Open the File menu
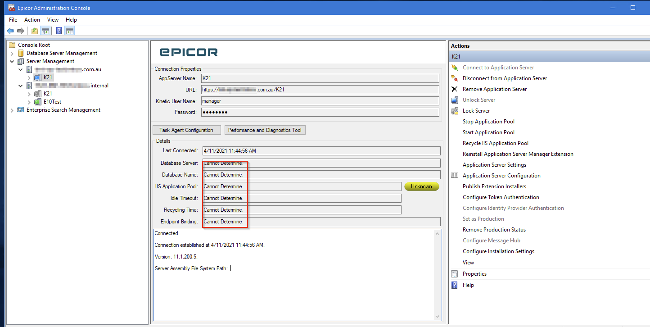Screen dimensions: 650x327 [13, 20]
